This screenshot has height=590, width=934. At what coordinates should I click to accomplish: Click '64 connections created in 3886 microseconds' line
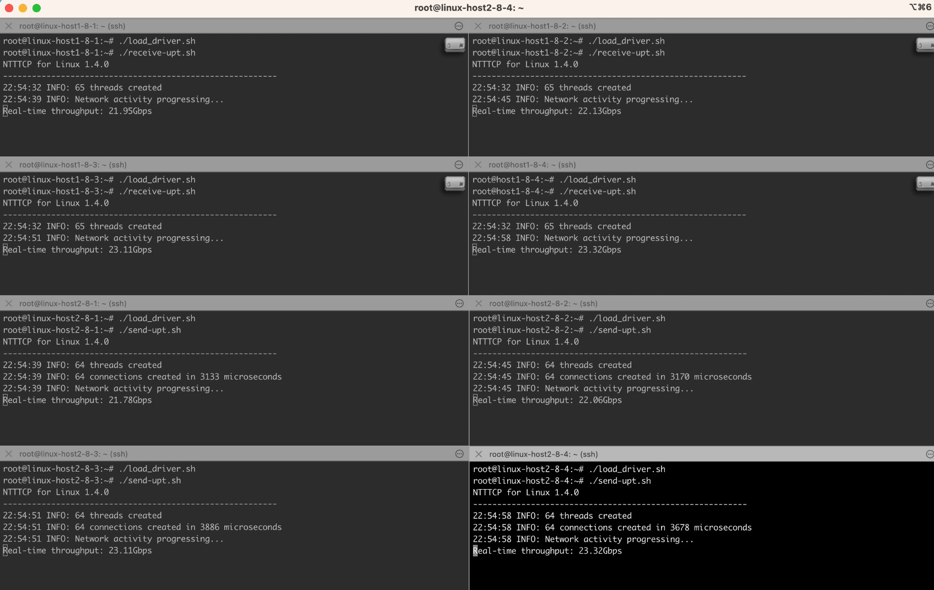pos(142,527)
